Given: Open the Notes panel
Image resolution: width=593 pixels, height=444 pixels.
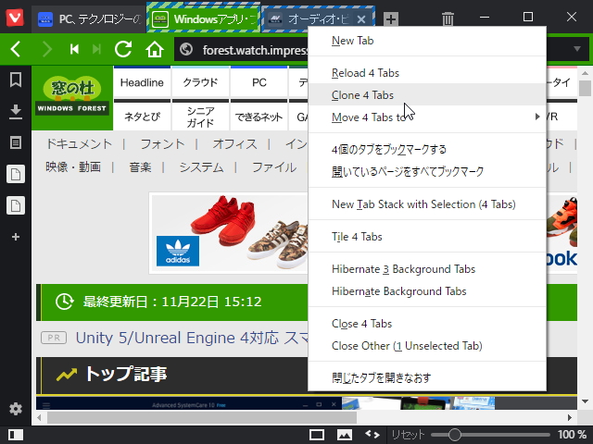Looking at the screenshot, I should click(x=16, y=142).
